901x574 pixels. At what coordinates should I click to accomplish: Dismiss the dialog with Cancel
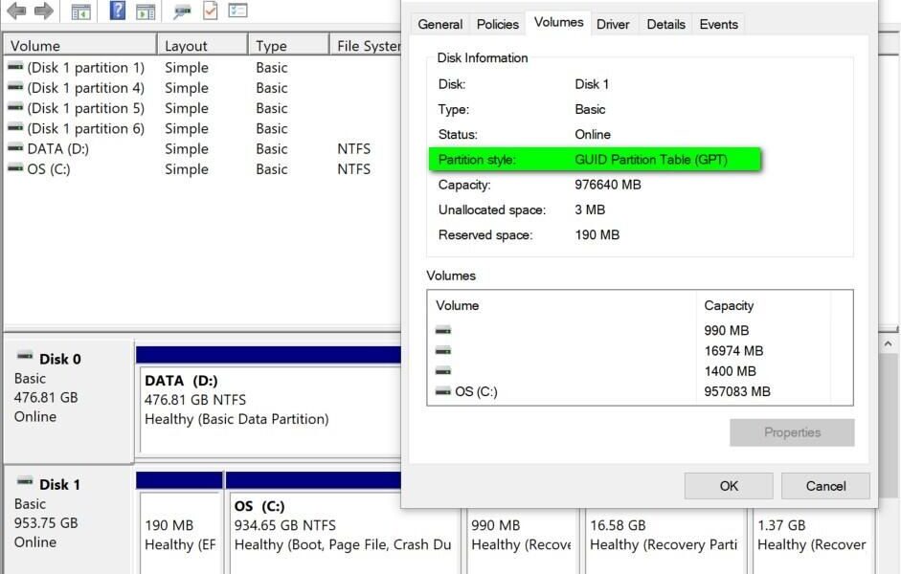tap(824, 485)
